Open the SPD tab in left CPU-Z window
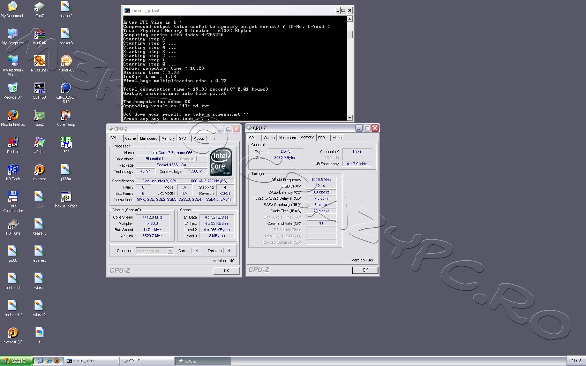This screenshot has width=586, height=366. click(182, 138)
